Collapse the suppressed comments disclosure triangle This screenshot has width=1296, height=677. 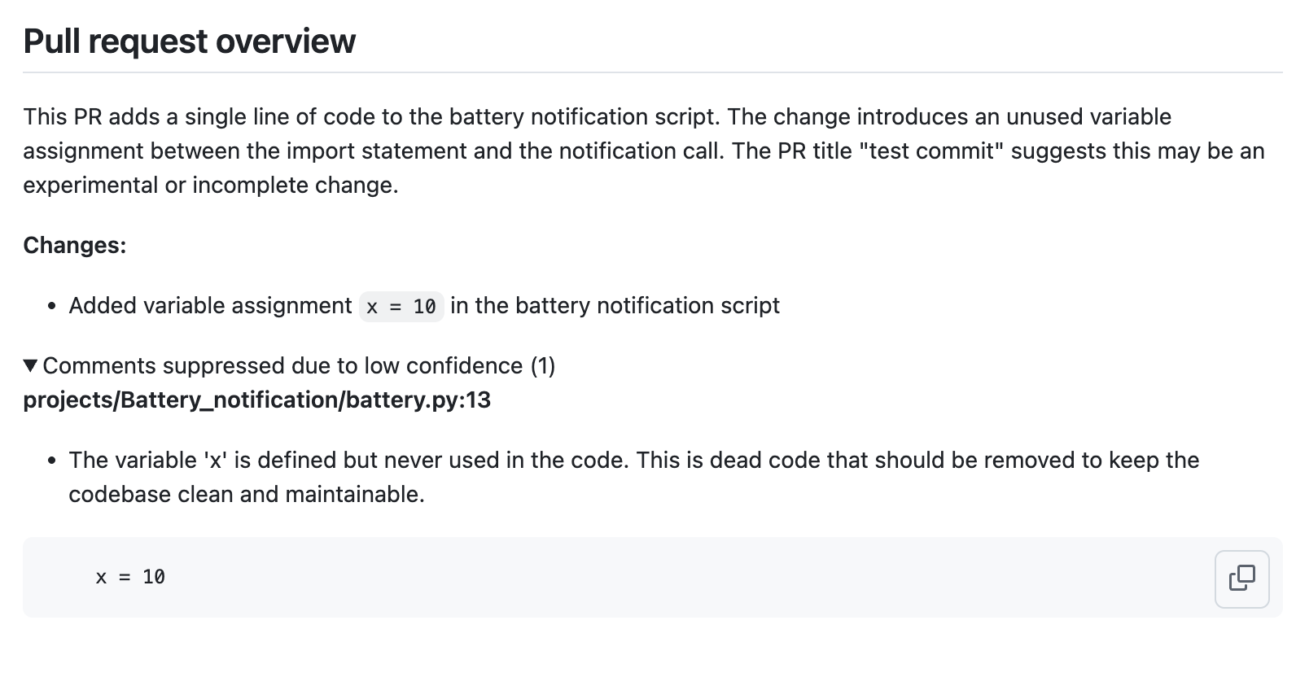(x=31, y=366)
